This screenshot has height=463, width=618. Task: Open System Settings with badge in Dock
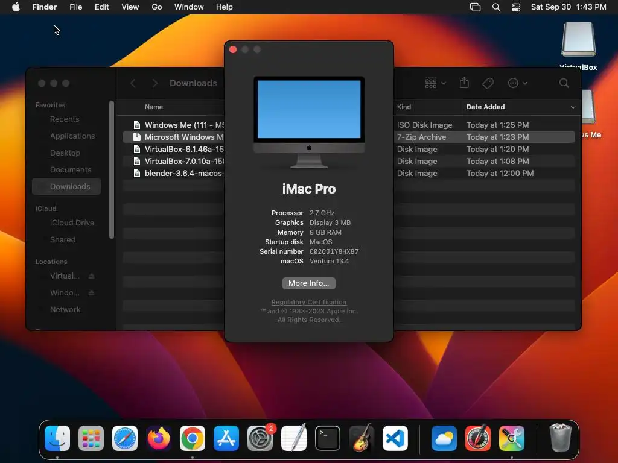(260, 438)
